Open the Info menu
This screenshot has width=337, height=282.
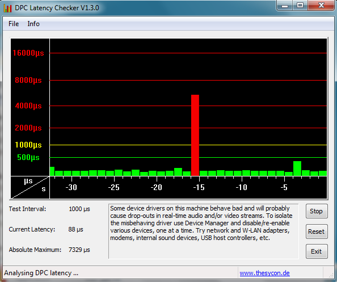[33, 24]
